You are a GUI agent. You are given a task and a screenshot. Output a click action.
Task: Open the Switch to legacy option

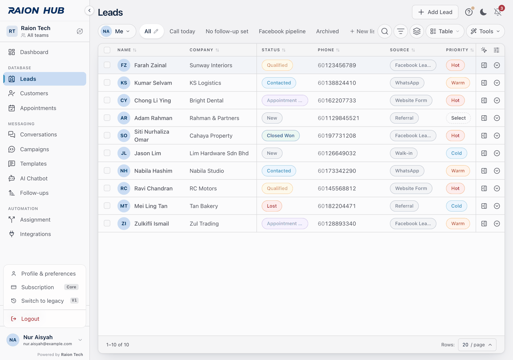pyautogui.click(x=45, y=301)
